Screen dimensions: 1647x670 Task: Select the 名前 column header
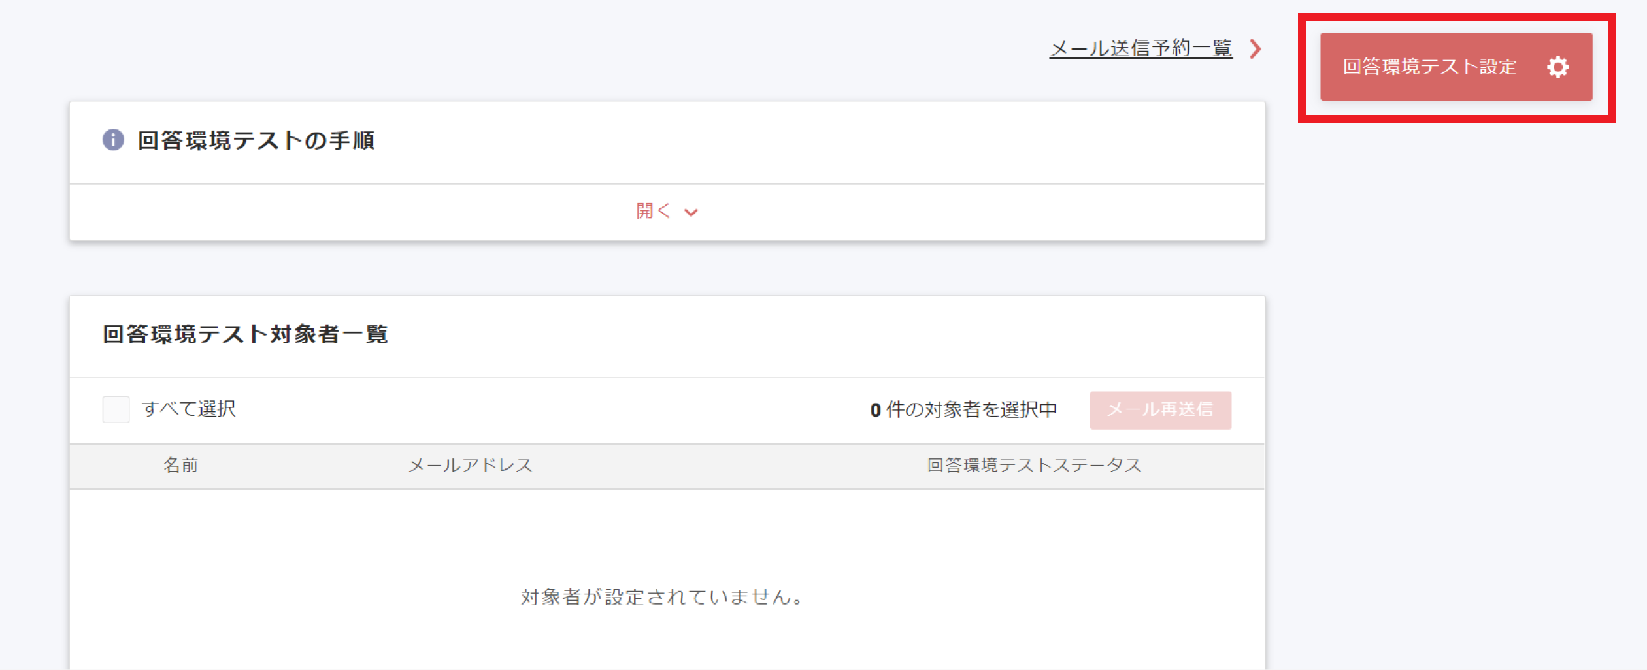point(180,466)
